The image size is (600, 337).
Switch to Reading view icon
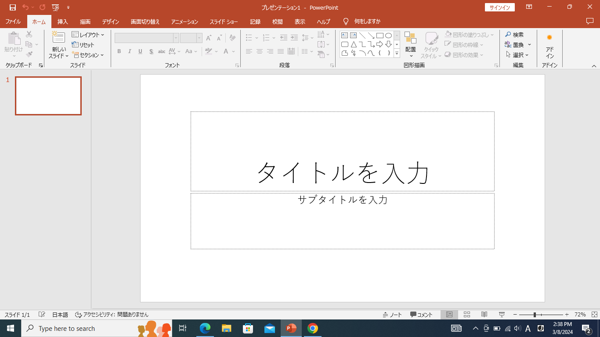484,315
